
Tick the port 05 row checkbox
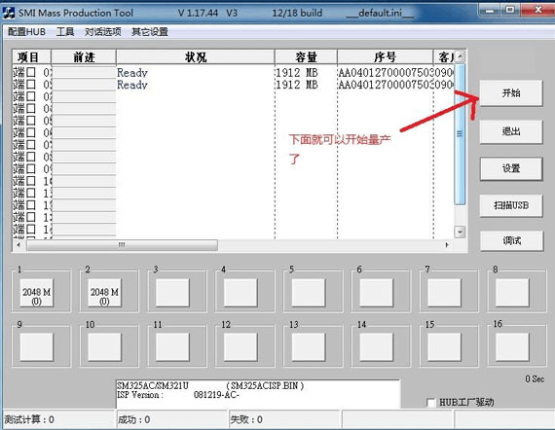(31, 121)
